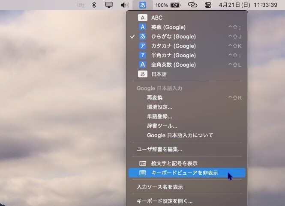The height and width of the screenshot is (206, 285).
Task: Click the faded window icon in menu bar
Action: [x=81, y=5]
